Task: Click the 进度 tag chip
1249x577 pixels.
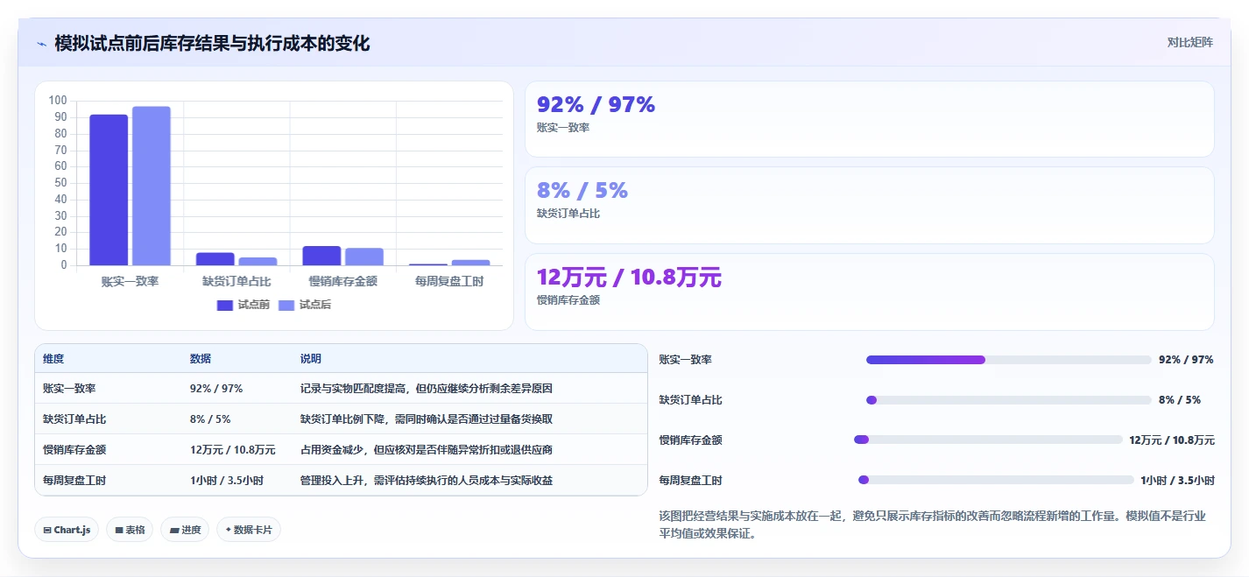Action: click(x=185, y=530)
